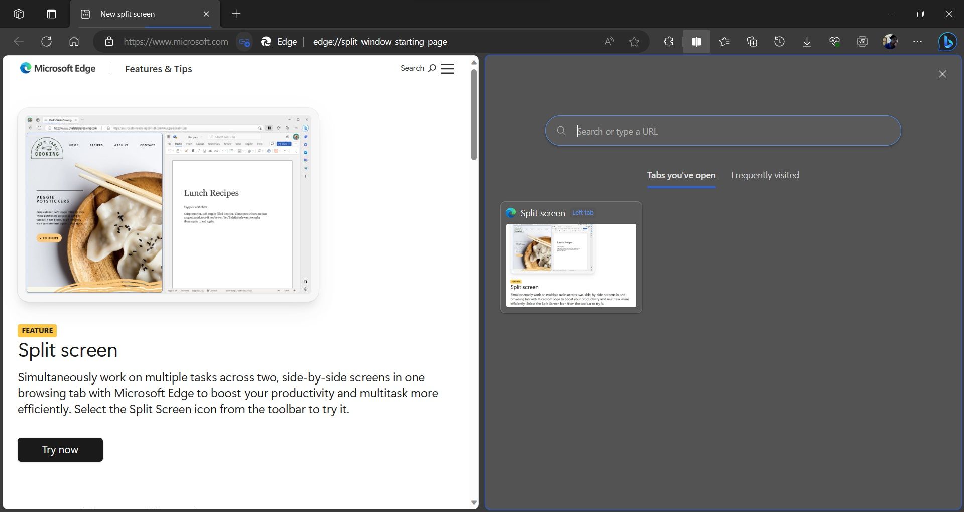Open the Extensions menu

click(x=669, y=42)
